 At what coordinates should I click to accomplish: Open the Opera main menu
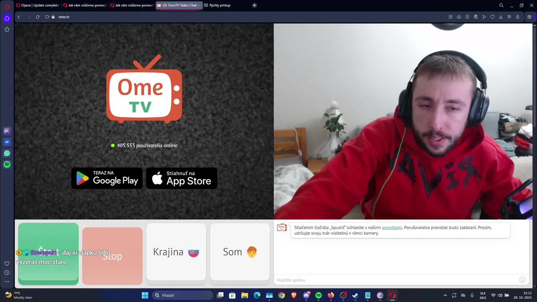point(7,6)
